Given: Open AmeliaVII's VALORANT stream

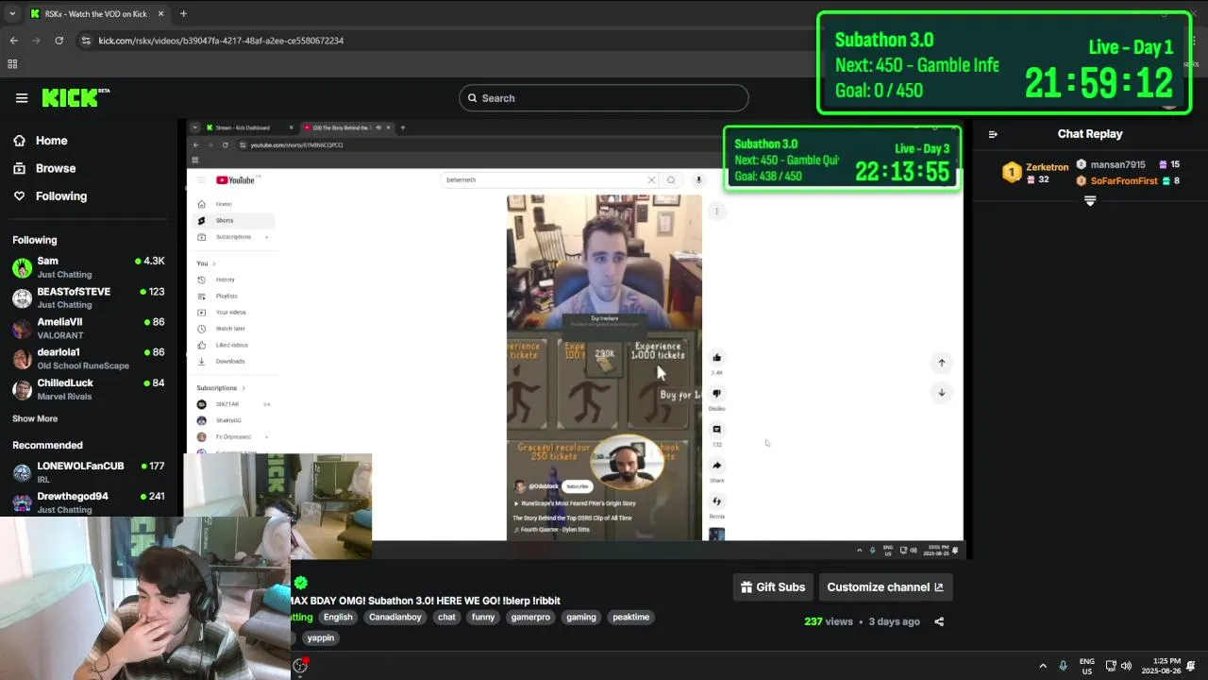Looking at the screenshot, I should [x=89, y=328].
